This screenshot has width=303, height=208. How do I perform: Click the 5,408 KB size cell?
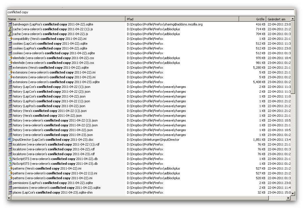[x=259, y=82]
